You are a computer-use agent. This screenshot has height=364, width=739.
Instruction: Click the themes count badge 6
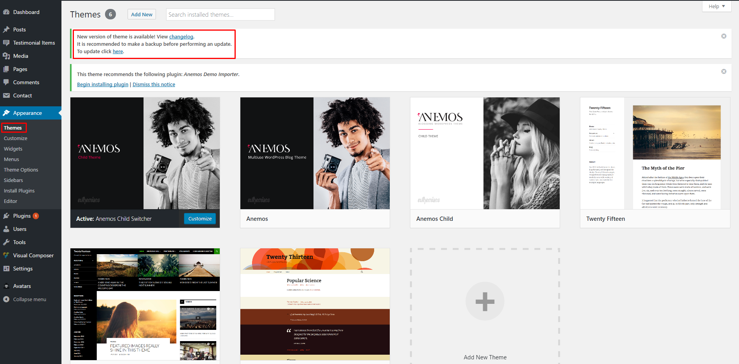tap(110, 14)
